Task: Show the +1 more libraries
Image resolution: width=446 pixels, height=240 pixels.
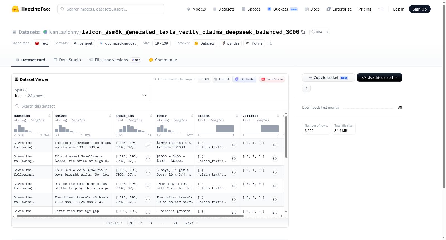Action: pyautogui.click(x=269, y=43)
